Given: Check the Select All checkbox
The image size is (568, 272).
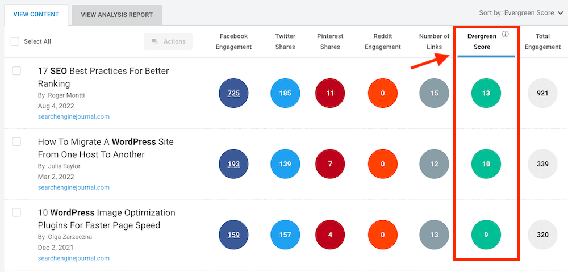Looking at the screenshot, I should click(x=15, y=41).
